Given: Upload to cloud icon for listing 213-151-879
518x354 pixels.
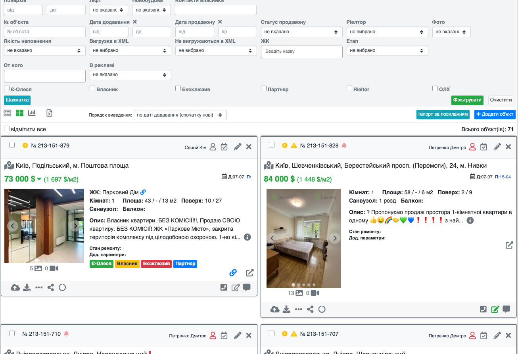Looking at the screenshot, I should [15, 287].
